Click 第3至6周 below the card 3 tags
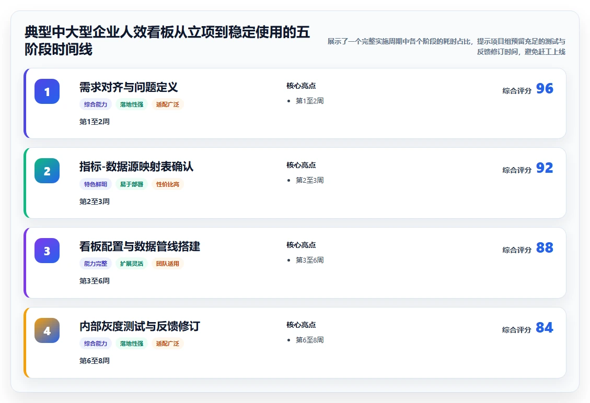Viewport: 590px width, 403px height. (95, 281)
